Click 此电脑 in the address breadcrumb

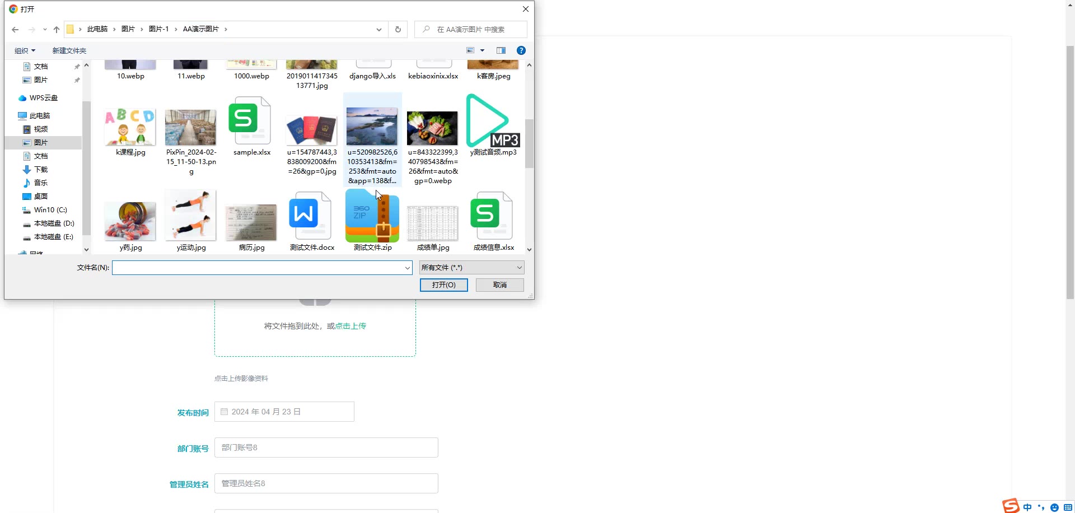(97, 29)
